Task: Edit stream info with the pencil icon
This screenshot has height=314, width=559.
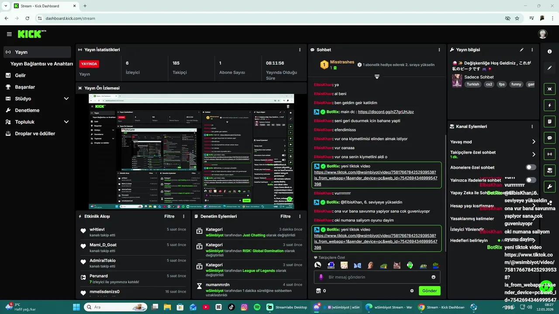Action: [x=521, y=50]
